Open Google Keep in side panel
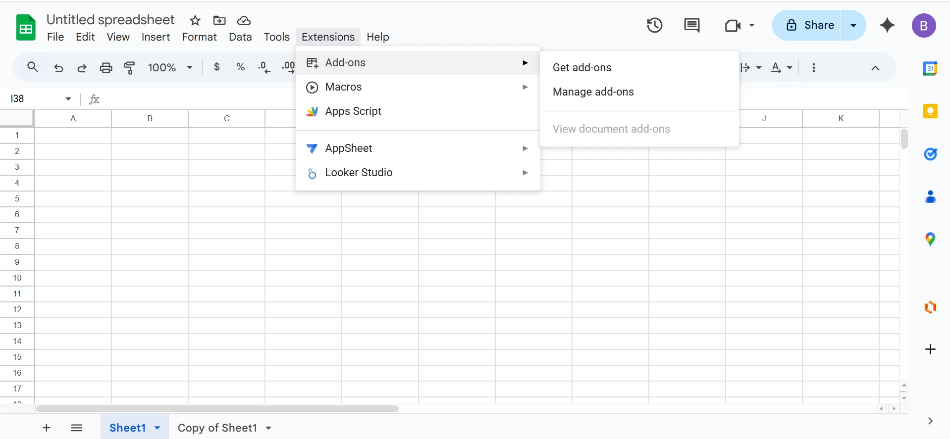 pyautogui.click(x=930, y=111)
